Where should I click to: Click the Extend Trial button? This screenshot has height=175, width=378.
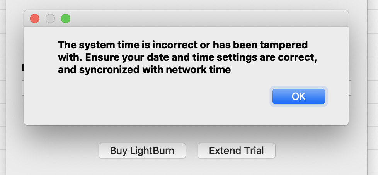tap(236, 151)
